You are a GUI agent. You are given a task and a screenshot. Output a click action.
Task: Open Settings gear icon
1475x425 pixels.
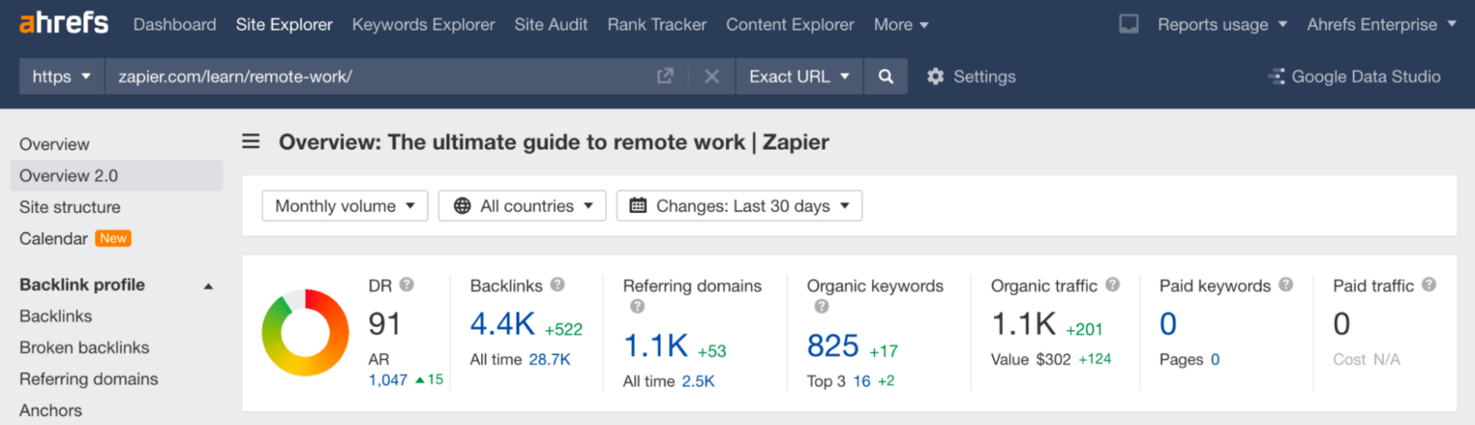point(935,76)
